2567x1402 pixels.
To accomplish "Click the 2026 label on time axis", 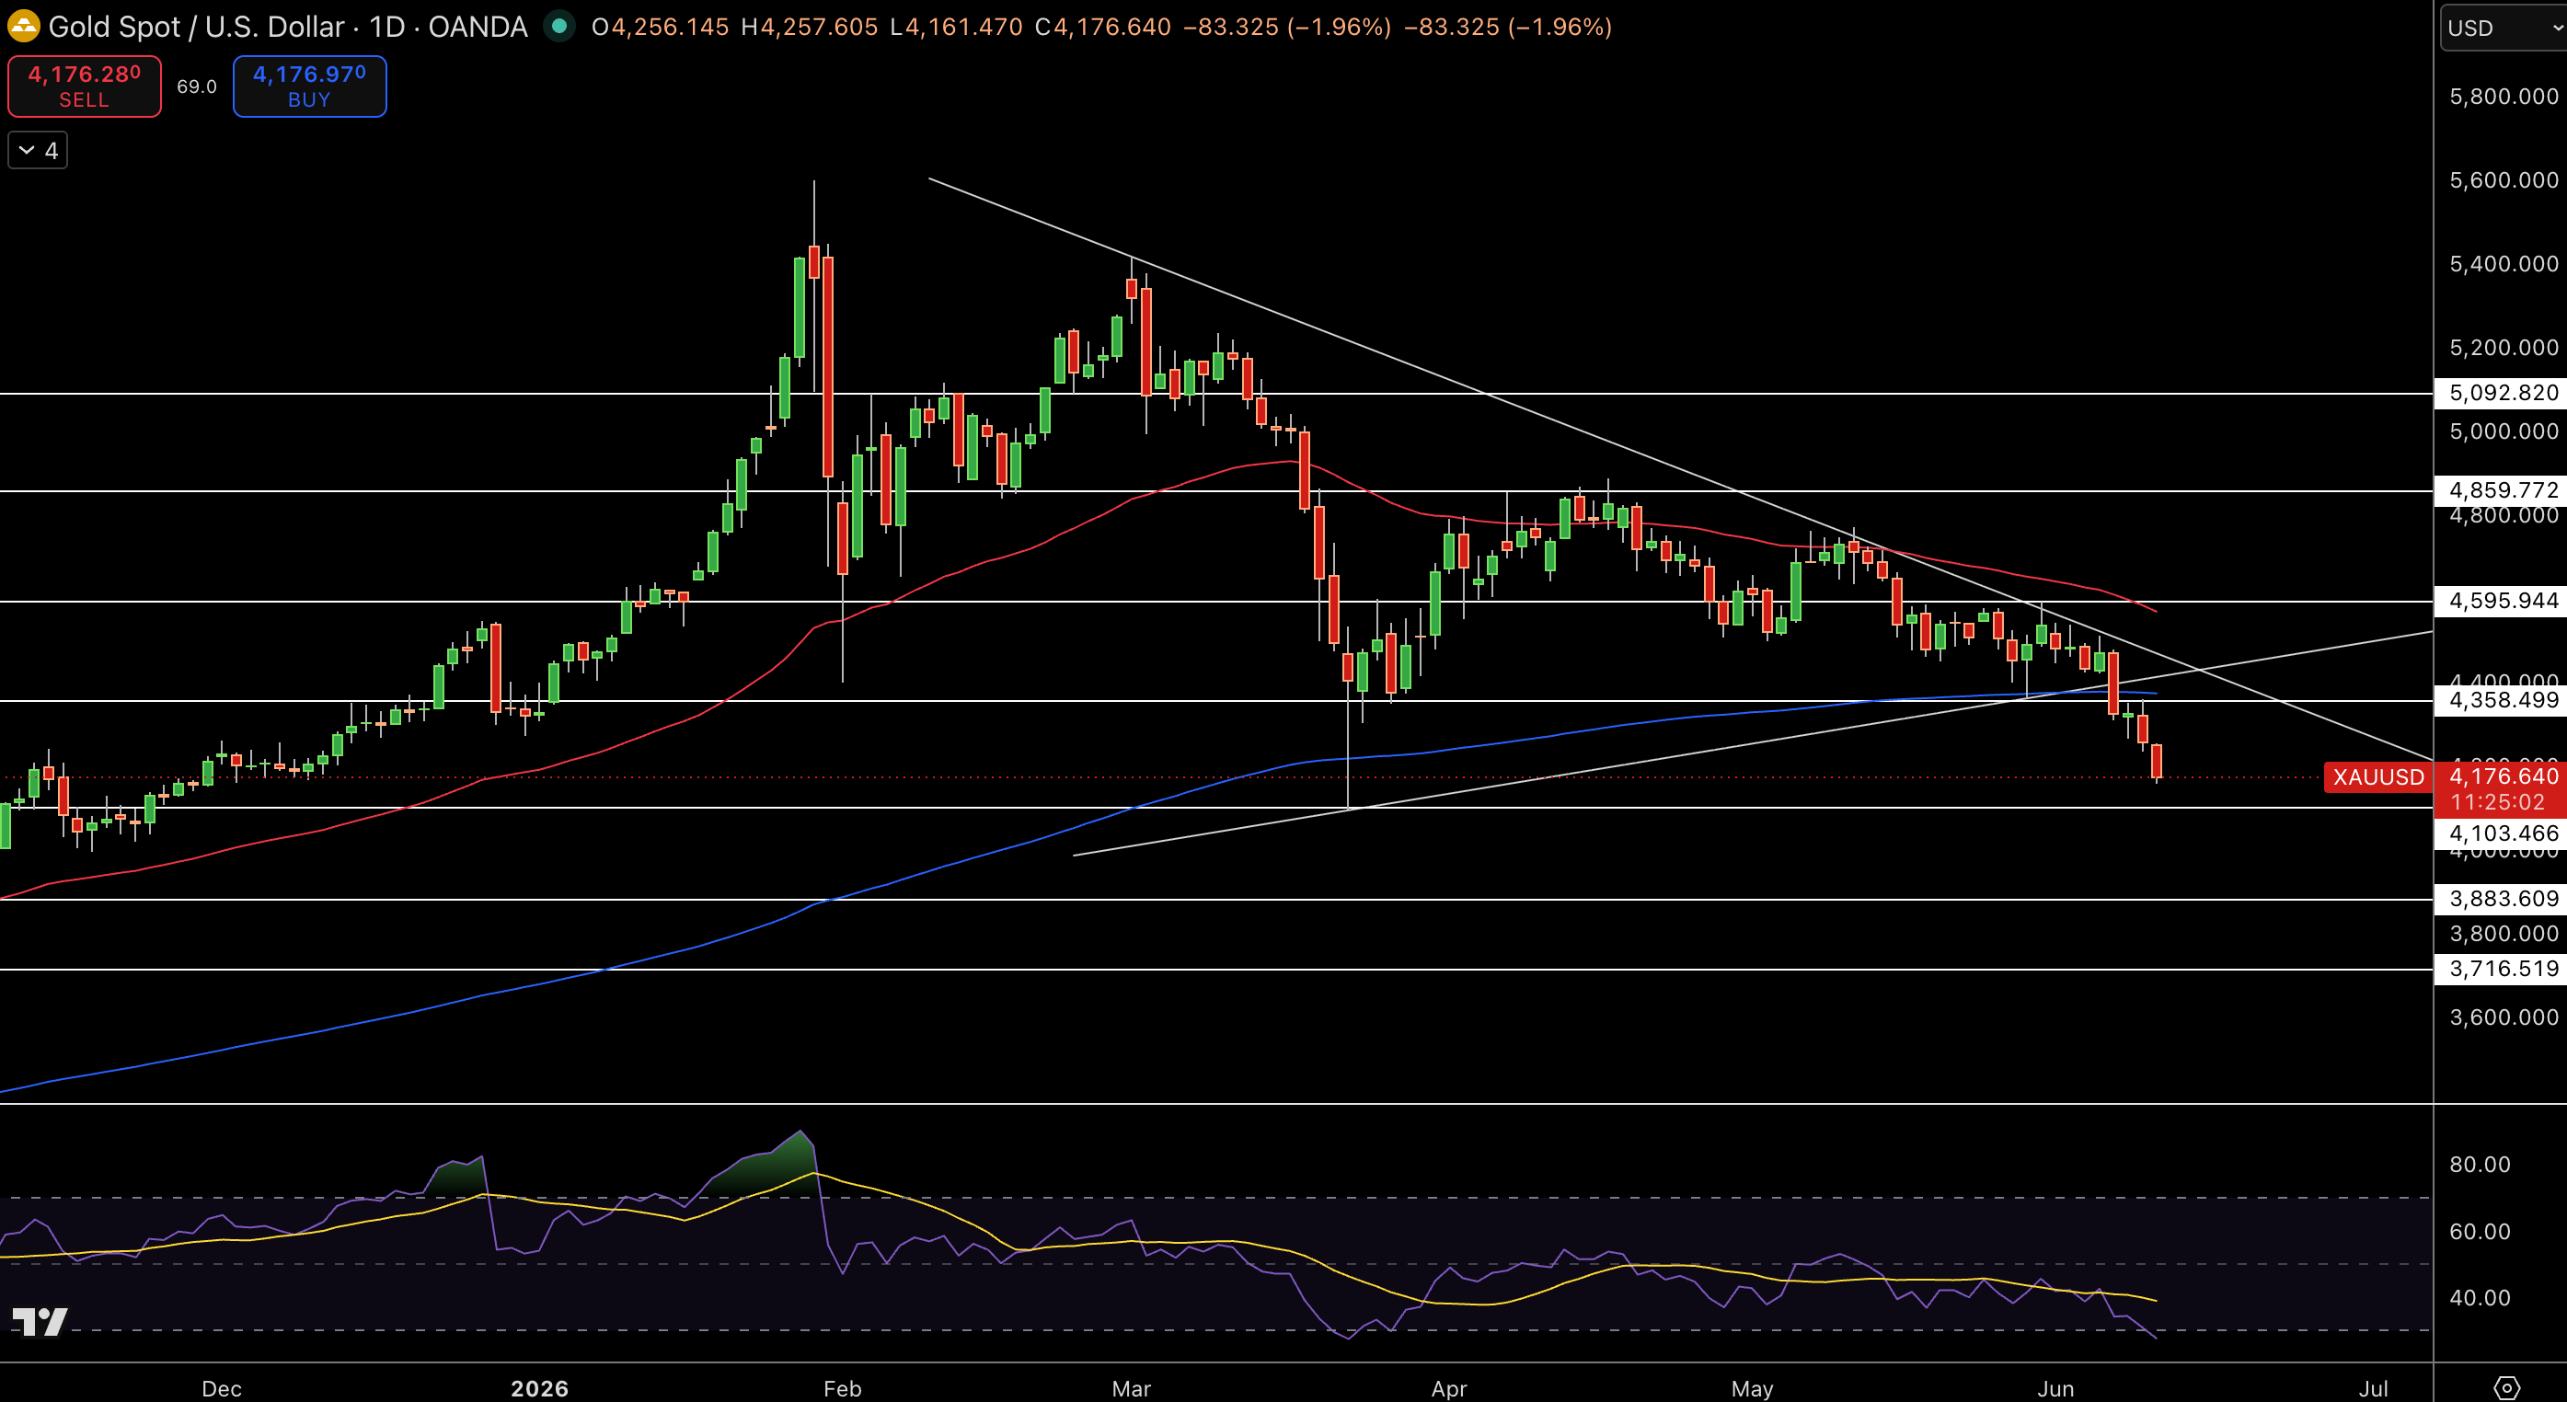I will (x=539, y=1388).
